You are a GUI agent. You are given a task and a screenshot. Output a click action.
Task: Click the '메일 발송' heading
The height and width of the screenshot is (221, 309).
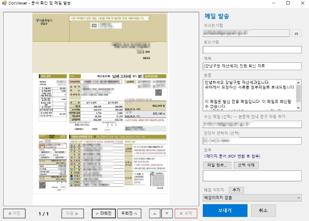click(217, 16)
